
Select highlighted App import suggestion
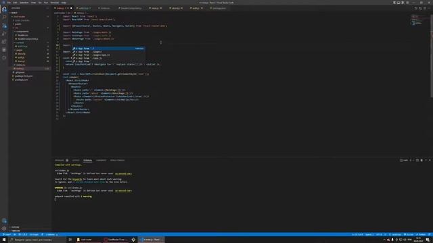(x=108, y=48)
